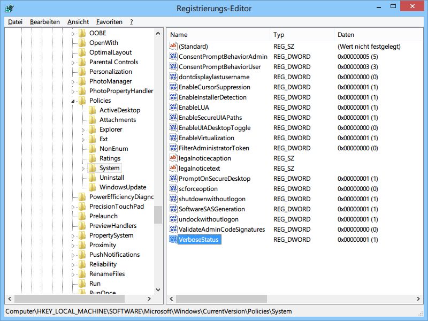Expand the Proximity node
Viewport: 428px width, 321px height.
(73, 246)
